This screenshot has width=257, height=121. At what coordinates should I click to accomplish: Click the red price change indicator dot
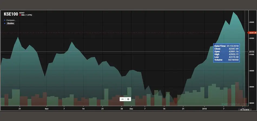pos(20,15)
